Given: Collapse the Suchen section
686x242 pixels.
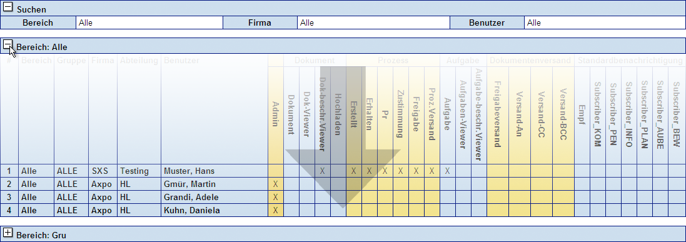Looking at the screenshot, I should (x=8, y=8).
